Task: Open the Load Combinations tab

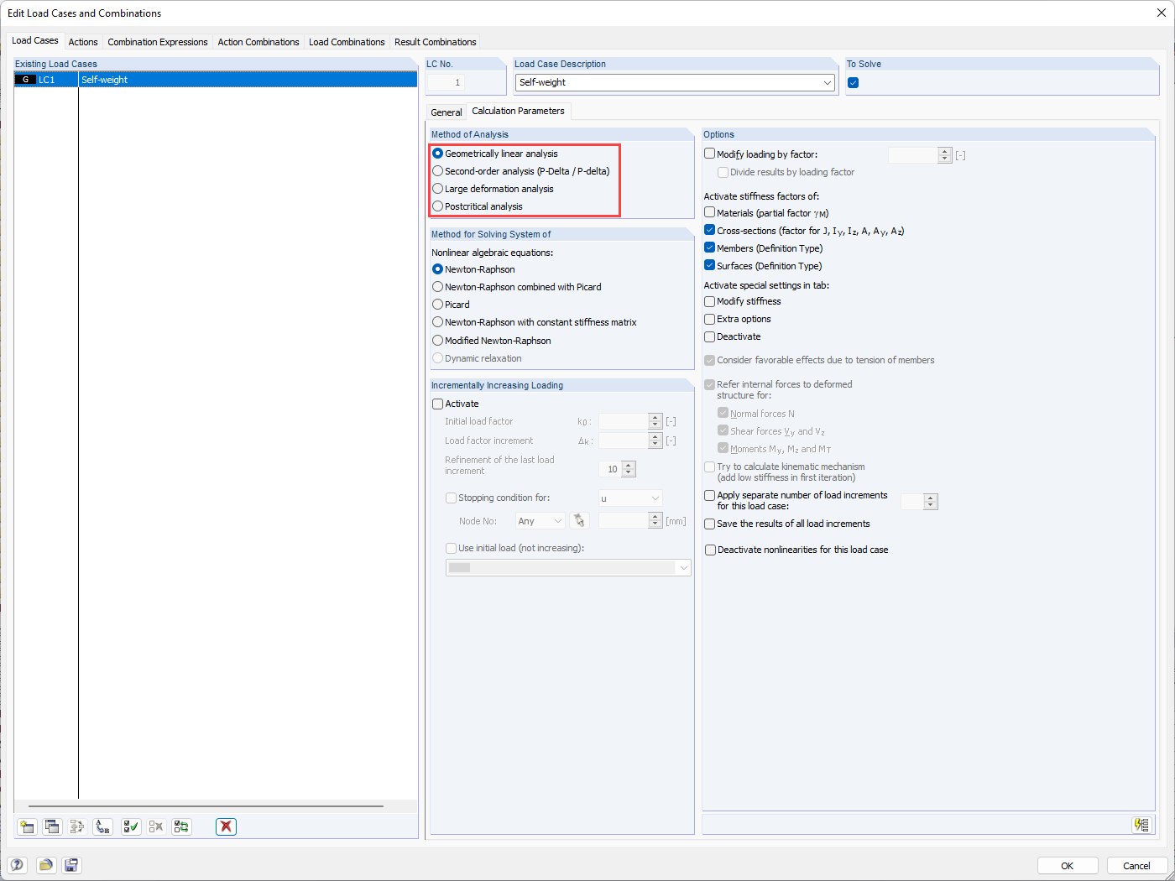Action: tap(347, 42)
